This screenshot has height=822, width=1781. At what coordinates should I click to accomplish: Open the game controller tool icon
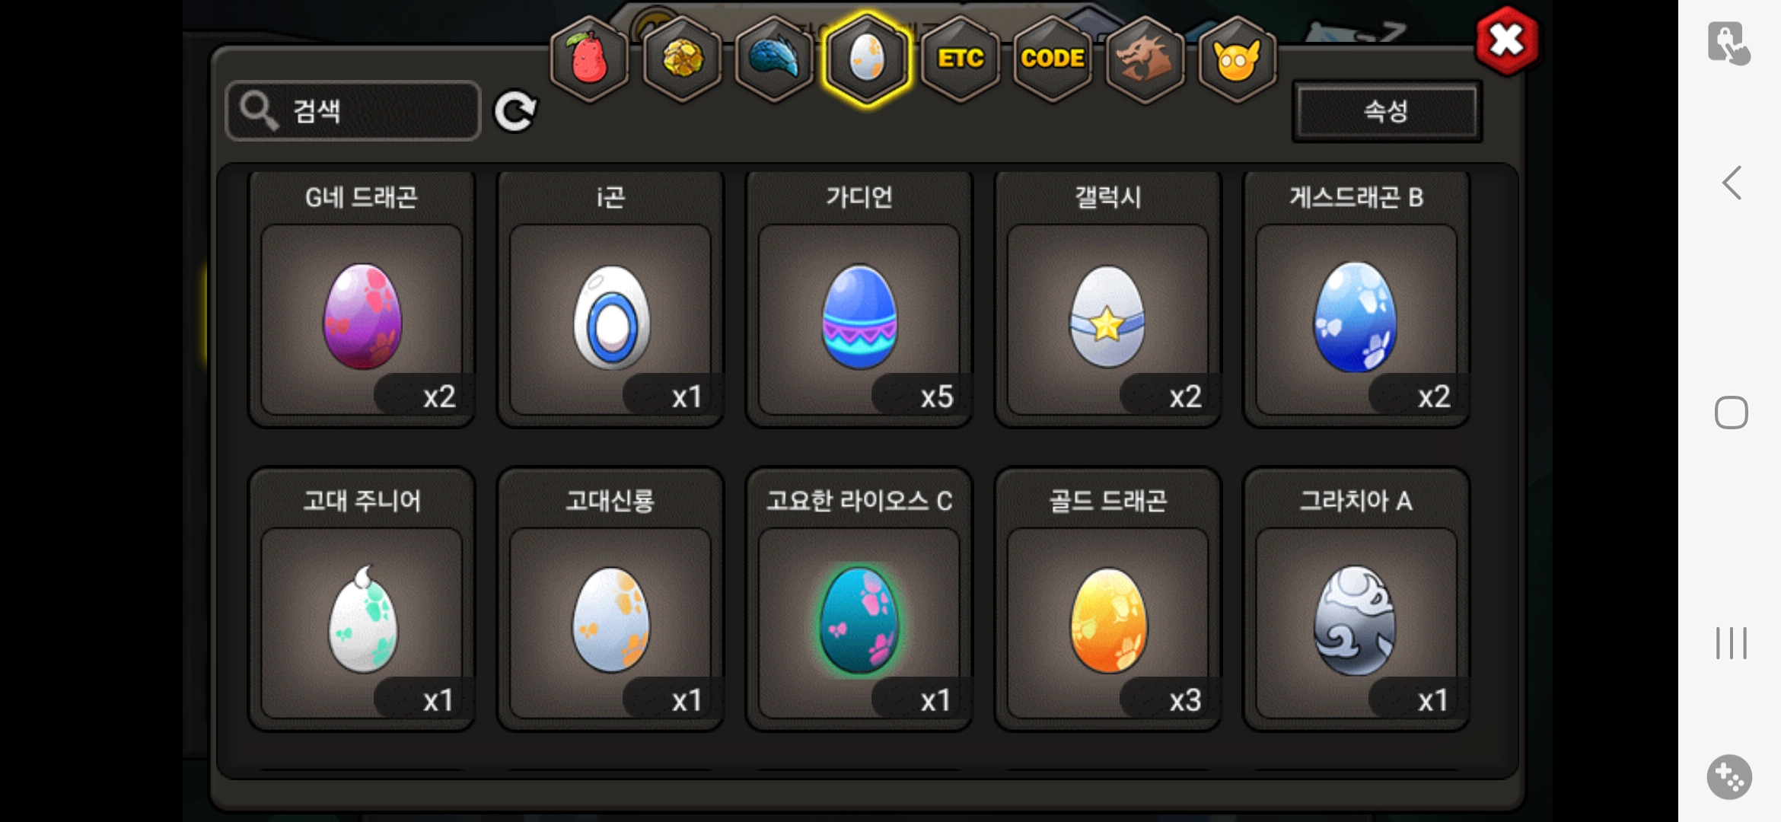[x=1729, y=777]
